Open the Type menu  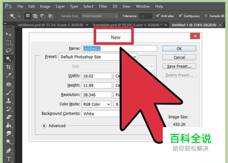[x=74, y=6]
